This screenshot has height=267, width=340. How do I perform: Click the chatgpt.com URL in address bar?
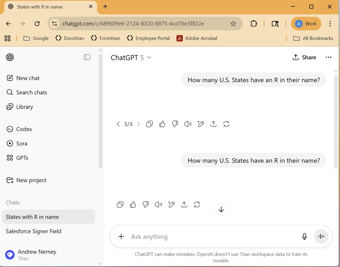(x=133, y=24)
